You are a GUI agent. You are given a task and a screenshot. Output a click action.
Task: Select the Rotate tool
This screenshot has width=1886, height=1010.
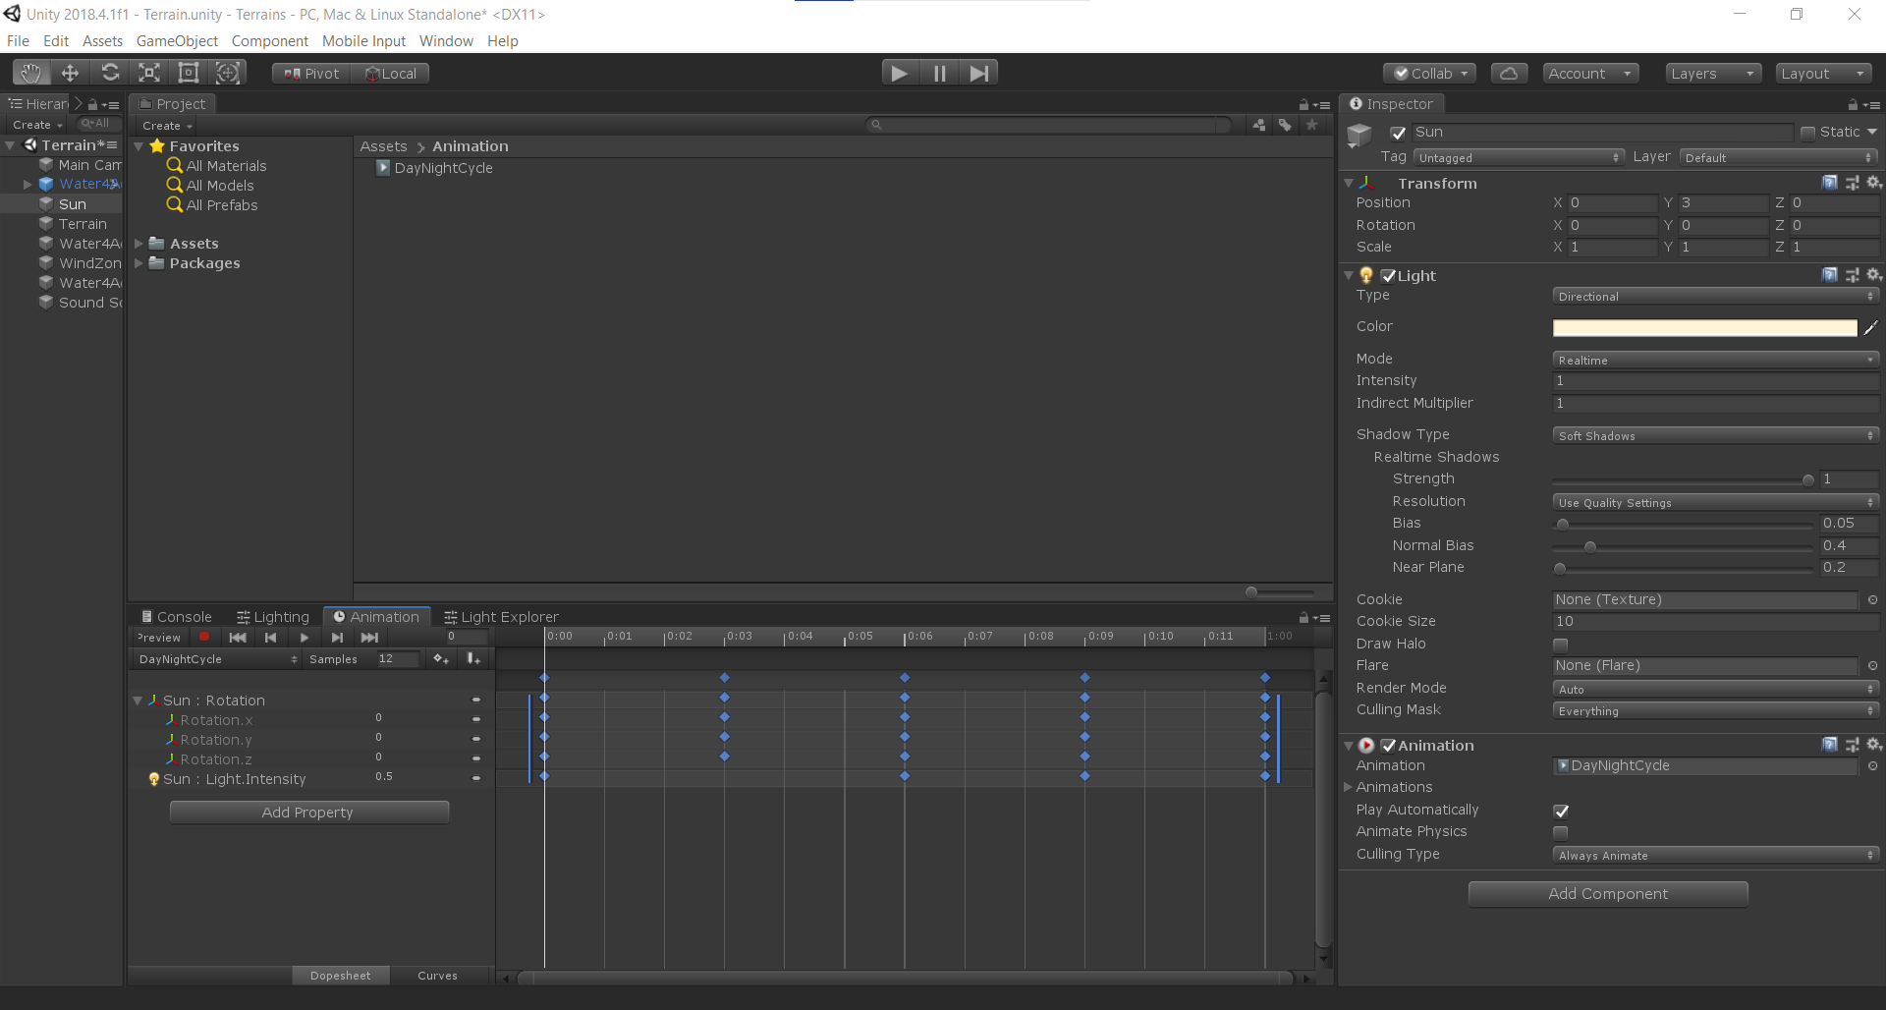point(110,73)
